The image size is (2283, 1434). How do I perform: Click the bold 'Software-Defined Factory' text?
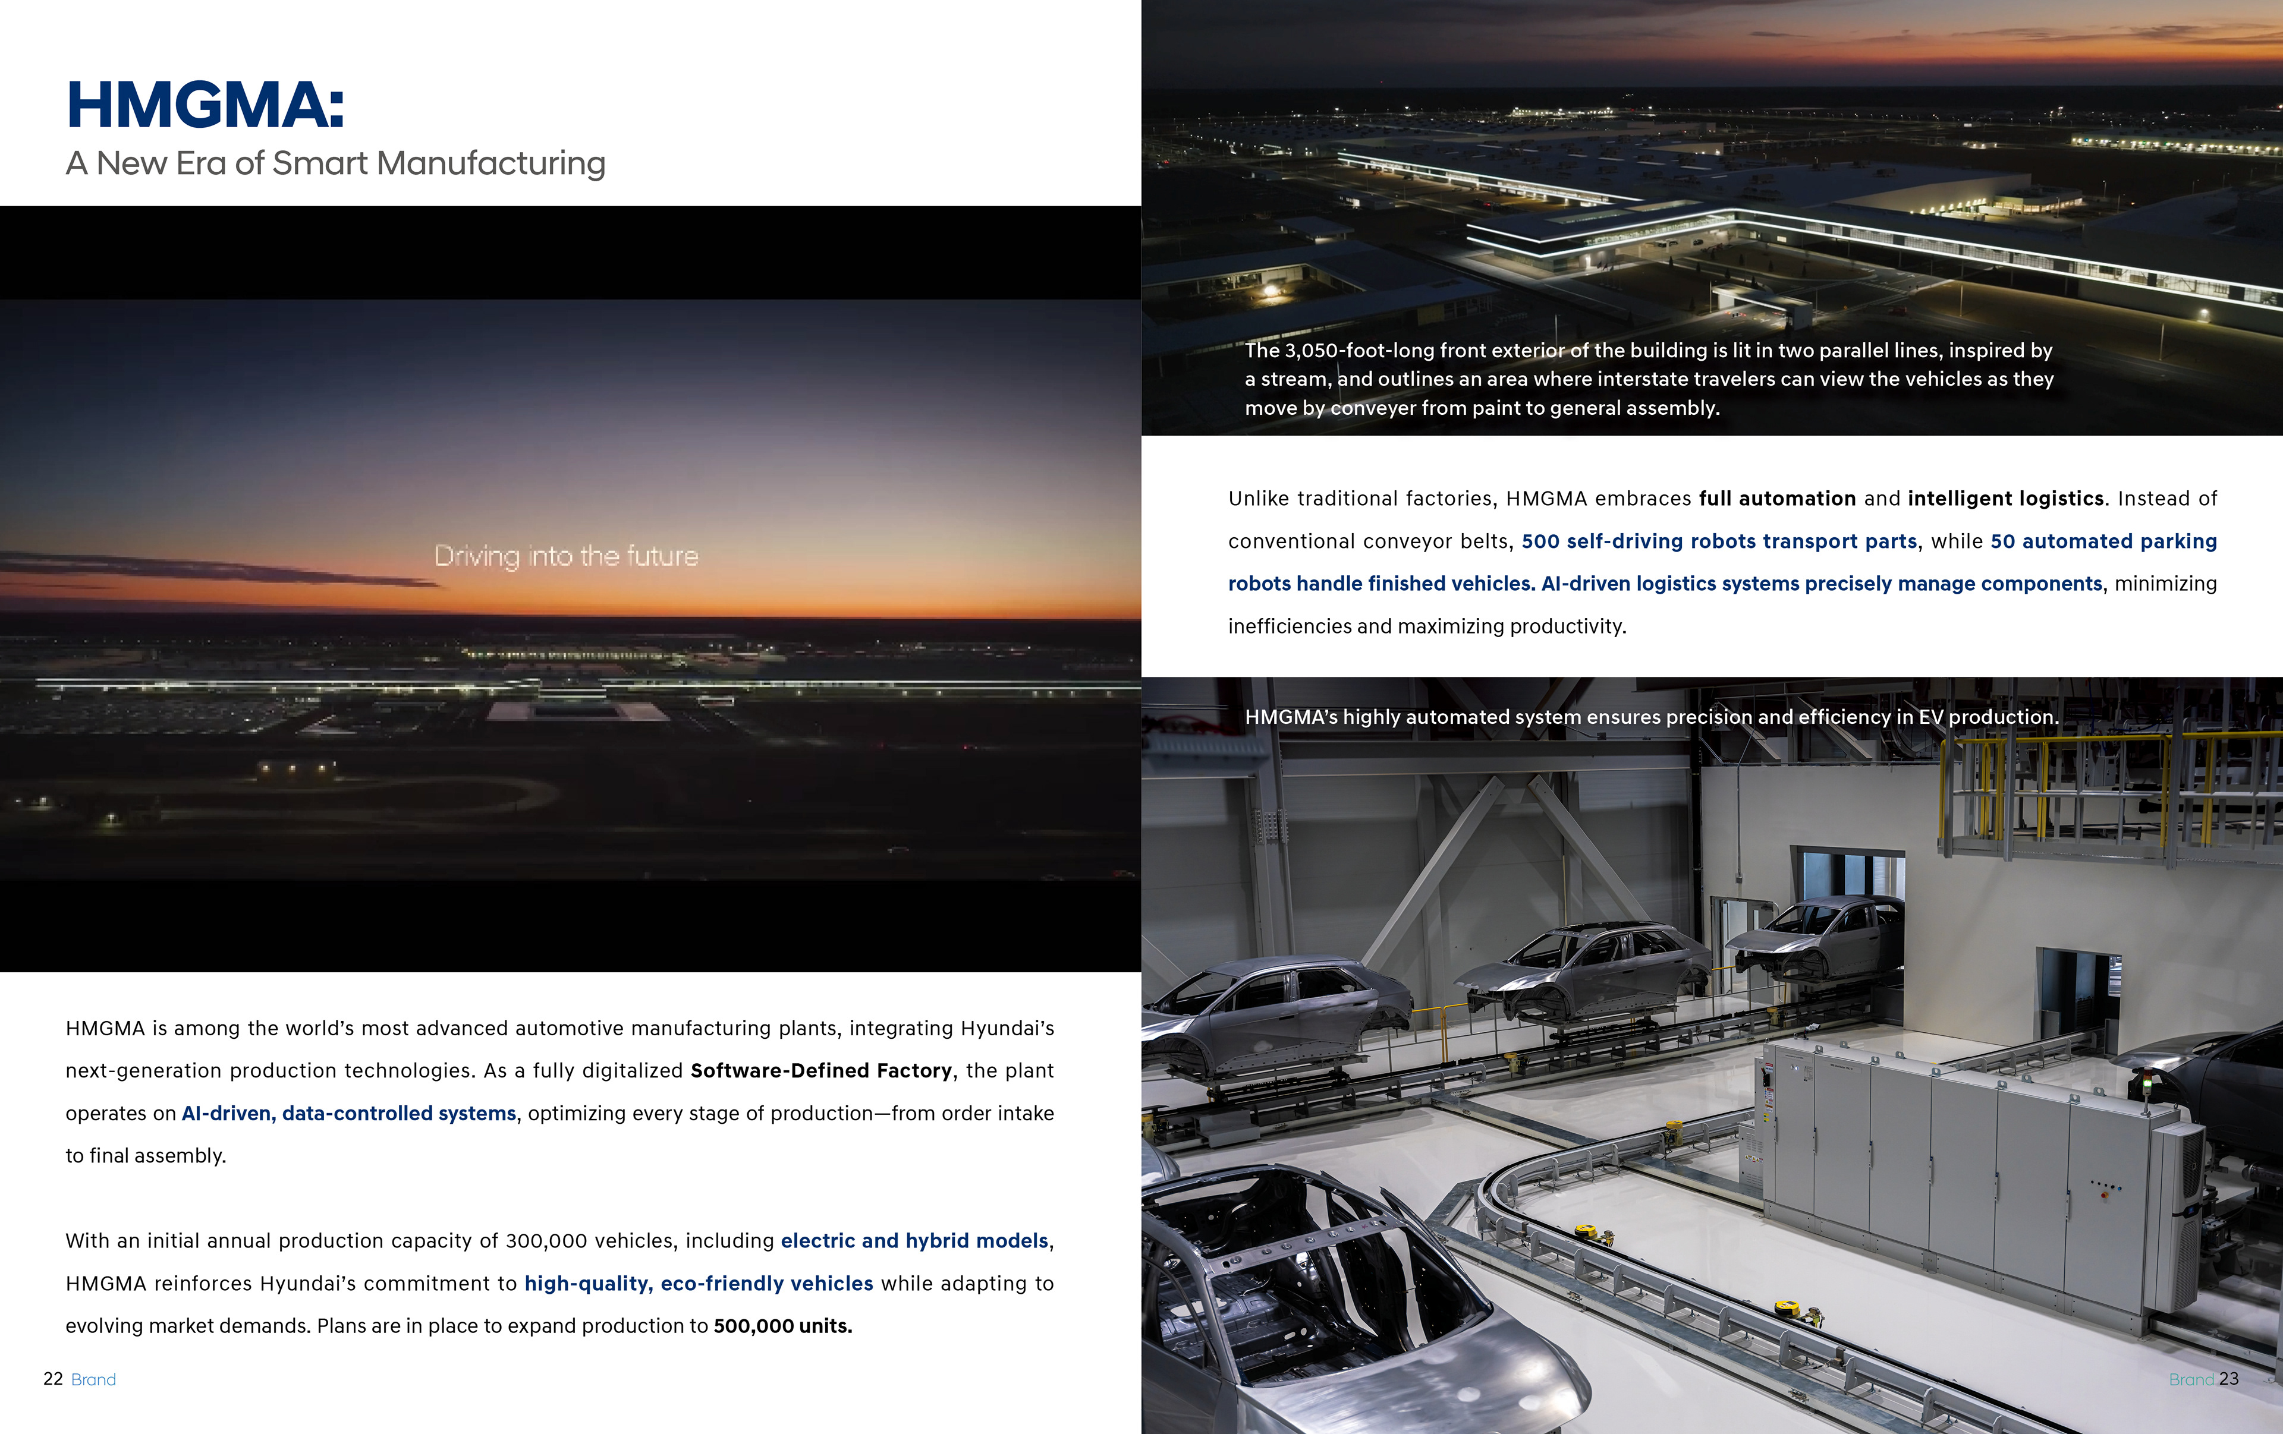(x=821, y=1071)
